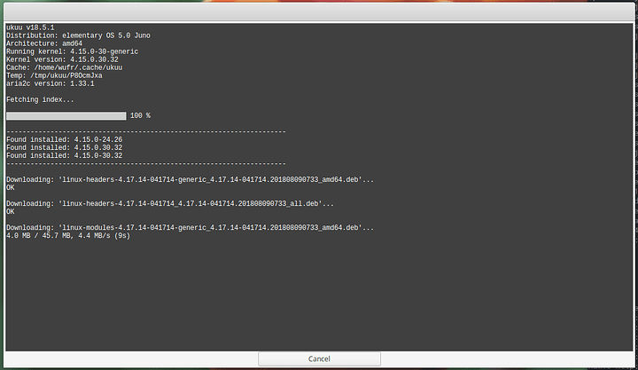The width and height of the screenshot is (638, 370).
Task: Click 'Kernel version: 4.15.0.30.32' line
Action: pos(62,59)
